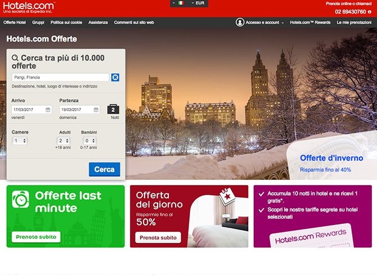
Task: Click the Arrivo date field
Action: point(32,110)
